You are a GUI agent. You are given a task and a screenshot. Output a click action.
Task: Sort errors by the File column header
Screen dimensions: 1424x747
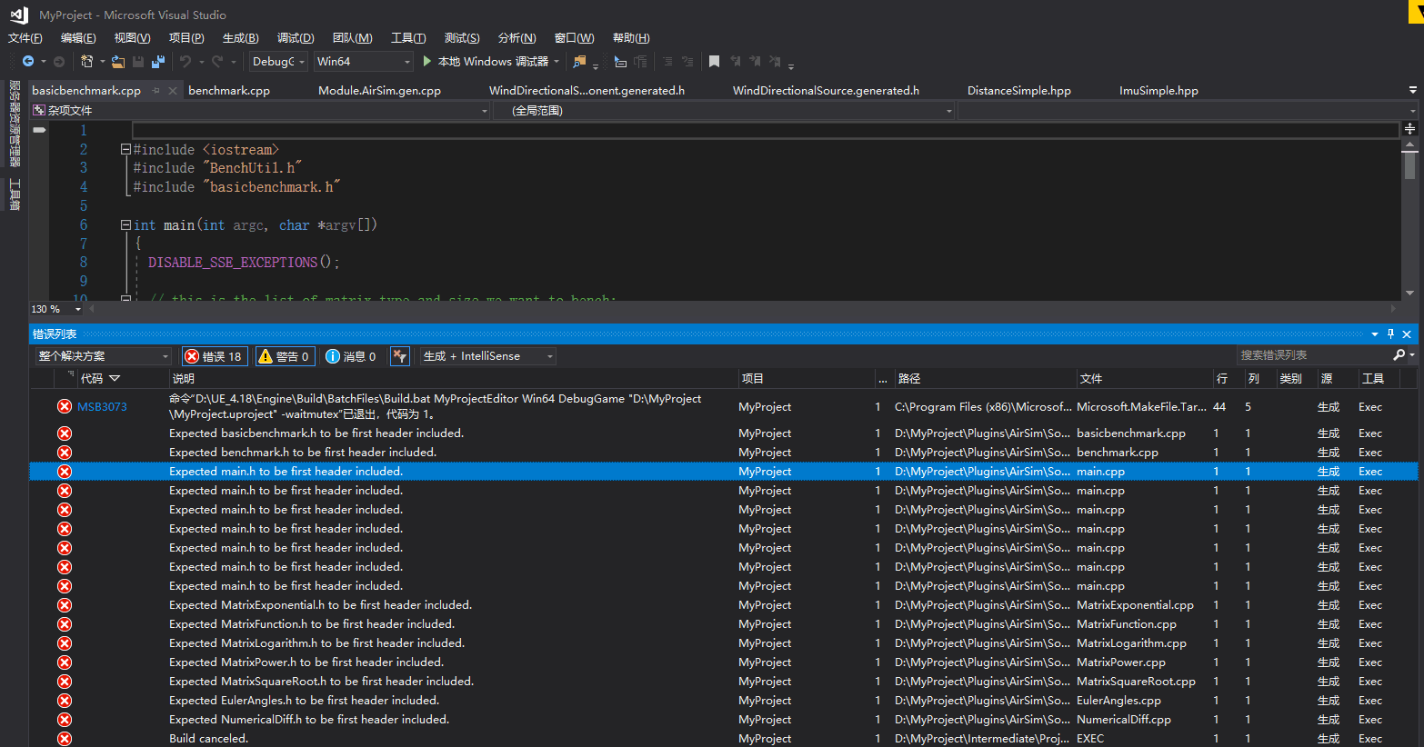coord(1144,379)
